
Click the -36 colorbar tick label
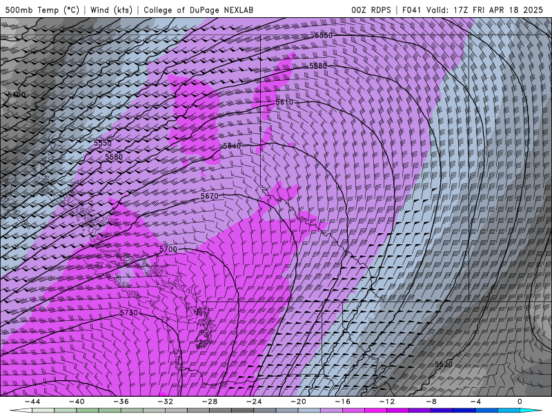pos(121,402)
